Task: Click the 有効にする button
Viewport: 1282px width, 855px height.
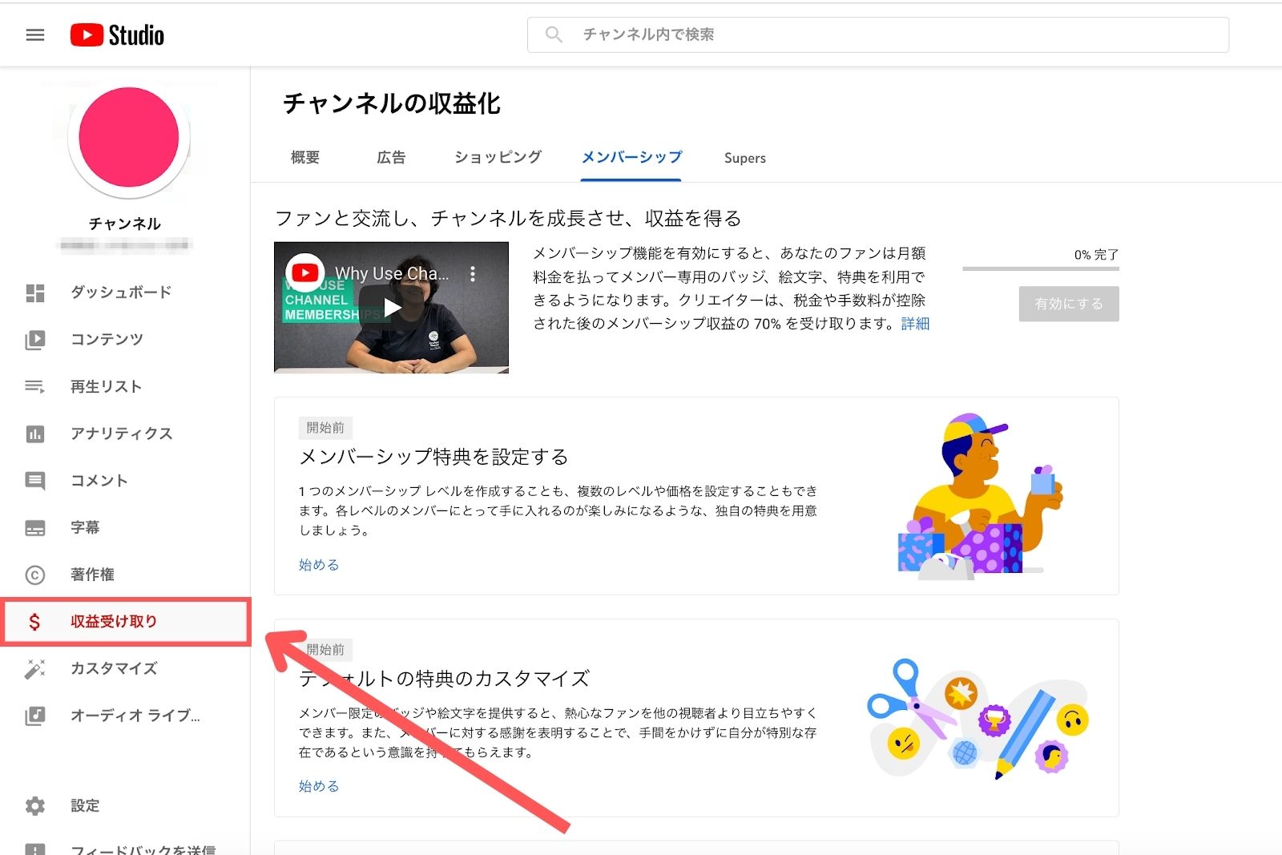Action: tap(1069, 304)
